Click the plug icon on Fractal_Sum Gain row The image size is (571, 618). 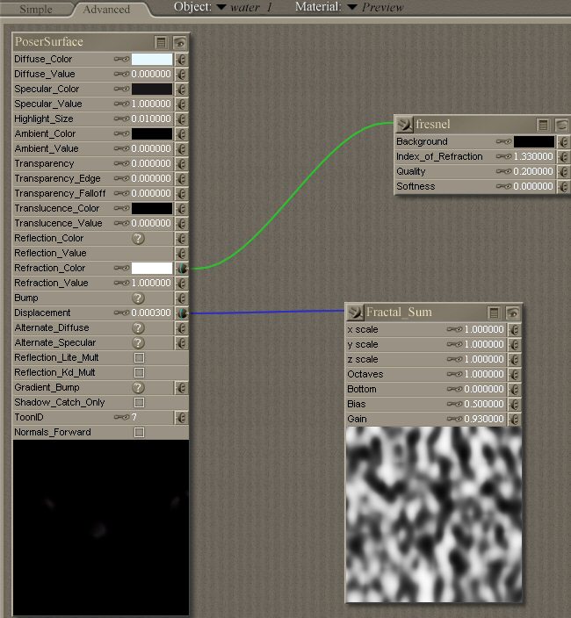(x=515, y=420)
